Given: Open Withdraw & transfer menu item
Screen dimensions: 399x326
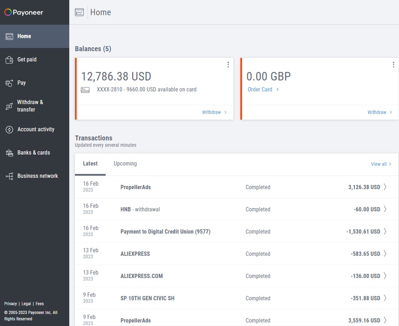Looking at the screenshot, I should pos(35,106).
